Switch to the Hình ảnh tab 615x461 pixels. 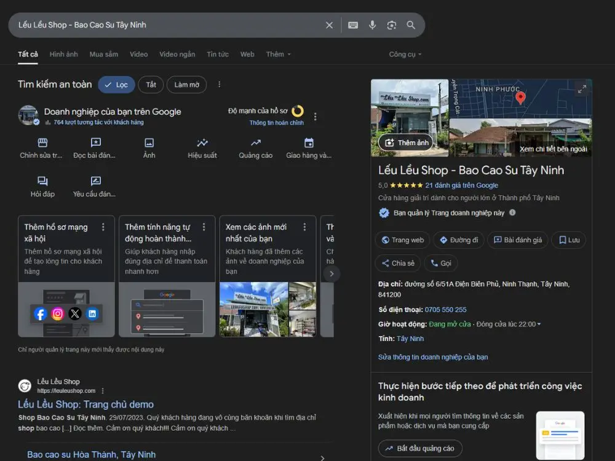63,54
